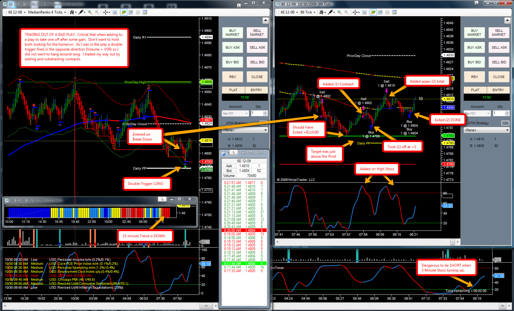Select crosshair cursor tool in MedianRenko chart toolbar
The height and width of the screenshot is (311, 514).
click(x=106, y=12)
